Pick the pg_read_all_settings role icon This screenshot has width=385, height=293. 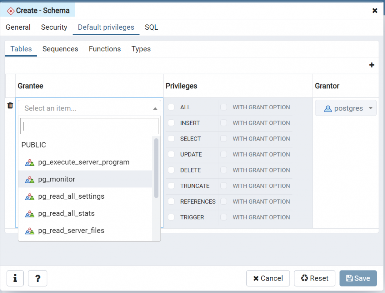pyautogui.click(x=30, y=196)
